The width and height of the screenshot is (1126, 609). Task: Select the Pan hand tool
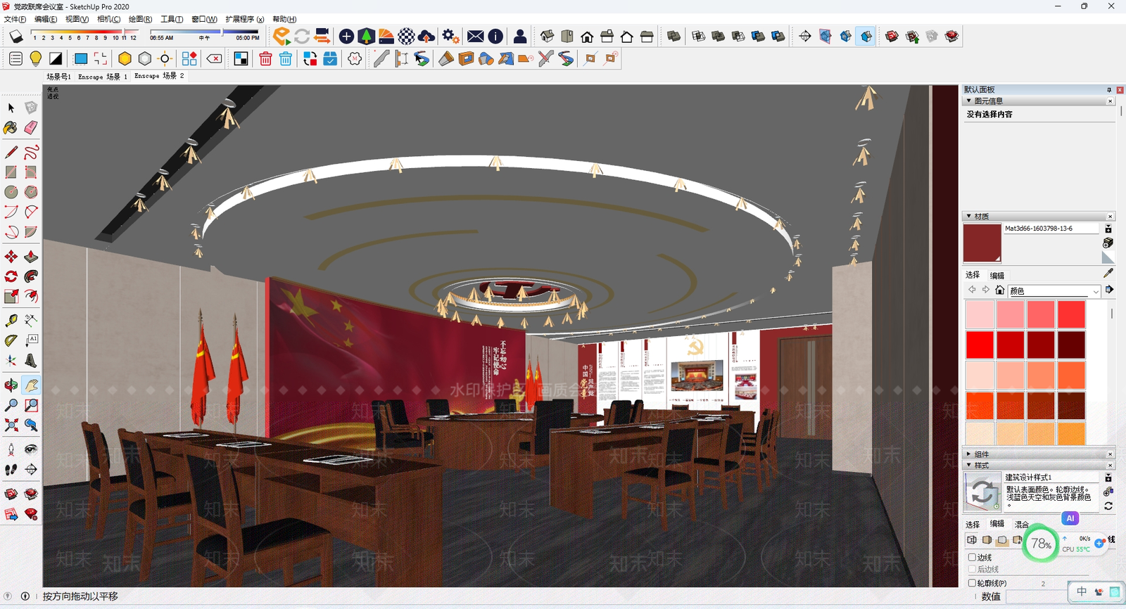[31, 385]
